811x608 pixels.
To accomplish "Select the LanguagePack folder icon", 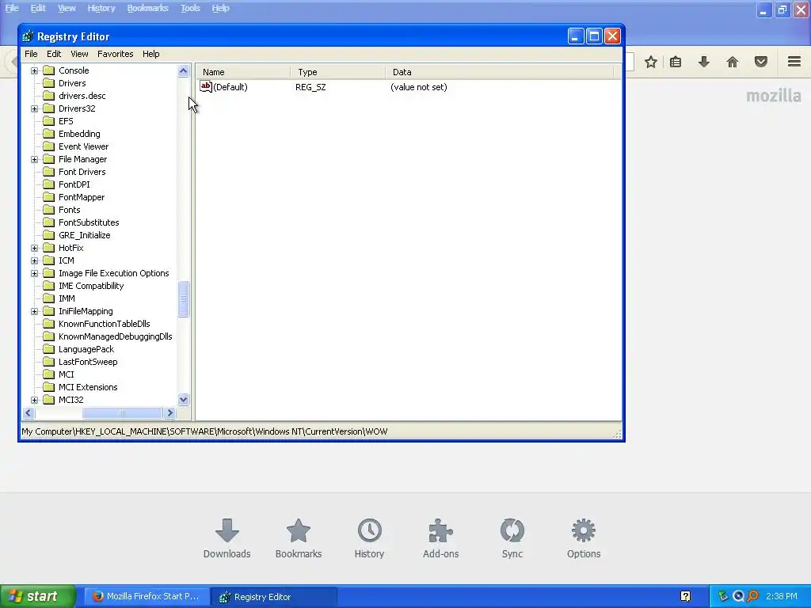I will pos(48,349).
